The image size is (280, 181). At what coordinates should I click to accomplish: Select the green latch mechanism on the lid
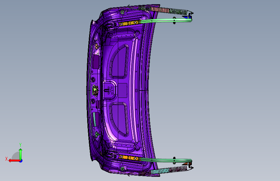click(x=95, y=90)
